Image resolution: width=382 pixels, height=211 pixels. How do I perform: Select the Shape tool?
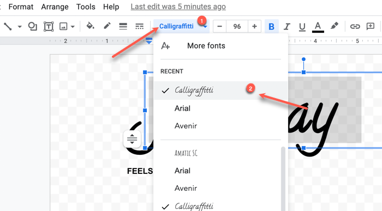pos(32,26)
